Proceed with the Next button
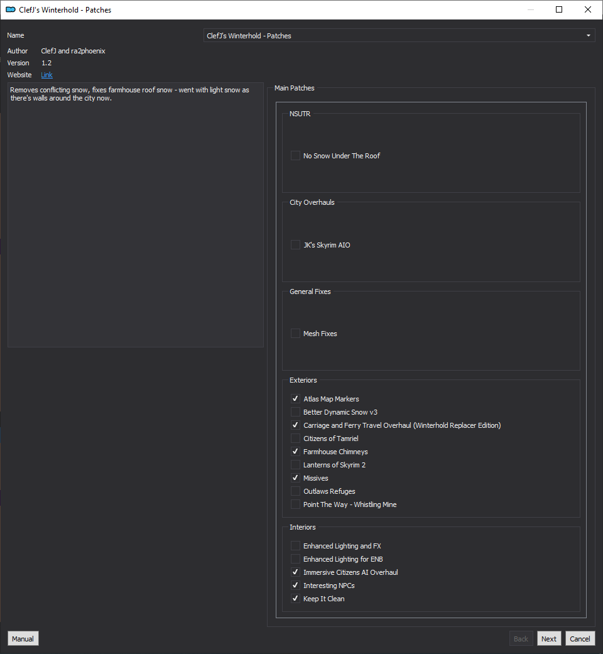The width and height of the screenshot is (603, 654). (x=549, y=638)
